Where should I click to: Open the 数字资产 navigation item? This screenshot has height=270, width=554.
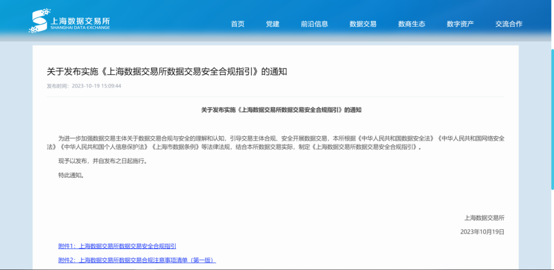(460, 24)
